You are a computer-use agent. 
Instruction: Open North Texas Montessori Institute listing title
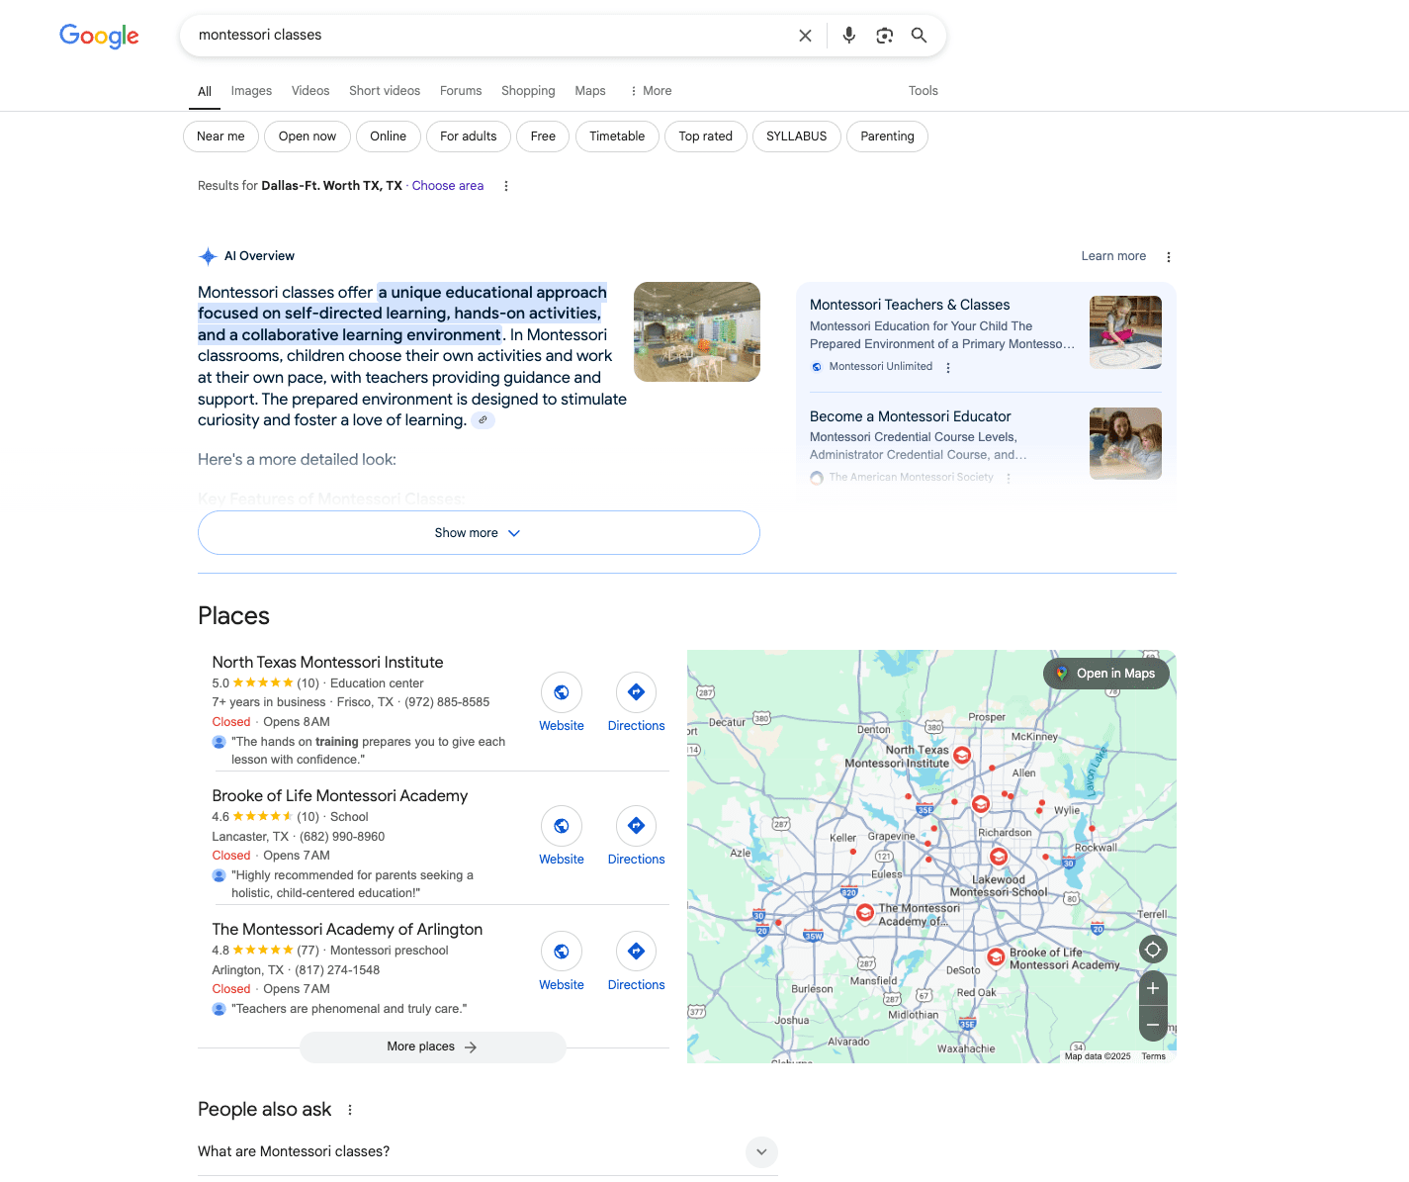(x=327, y=663)
